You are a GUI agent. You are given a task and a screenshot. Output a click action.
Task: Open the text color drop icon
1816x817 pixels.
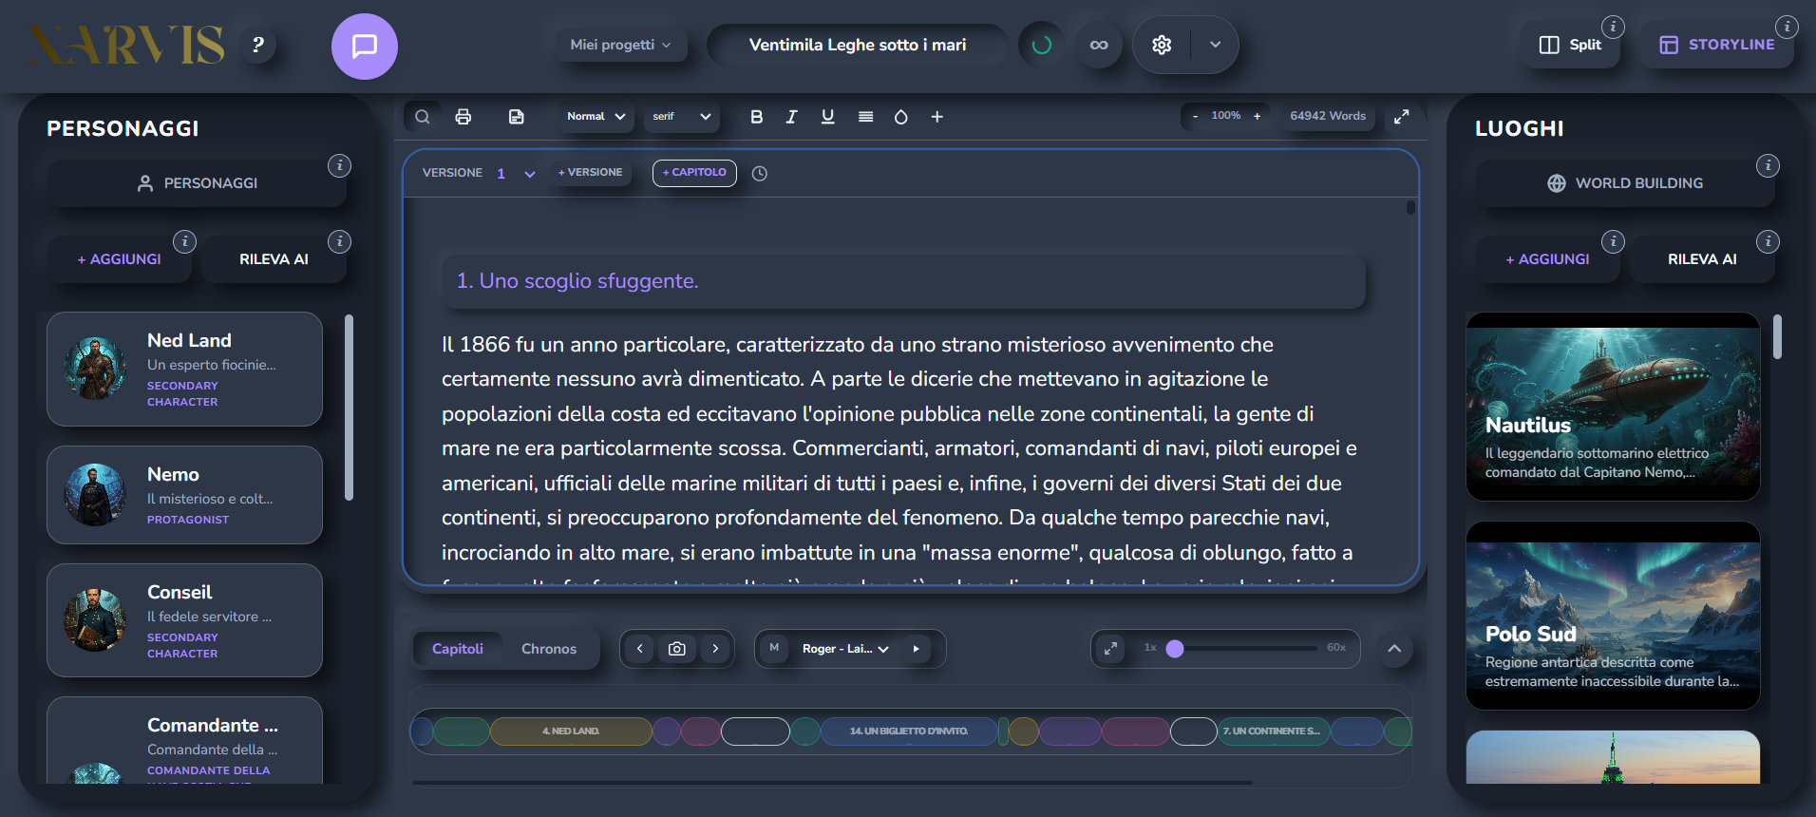click(x=901, y=117)
